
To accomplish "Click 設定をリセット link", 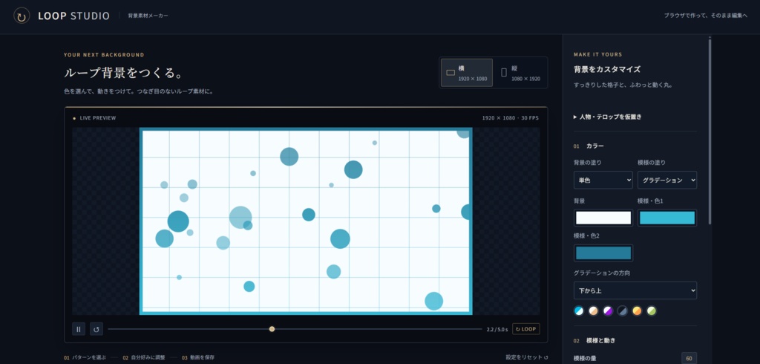I will [527, 357].
